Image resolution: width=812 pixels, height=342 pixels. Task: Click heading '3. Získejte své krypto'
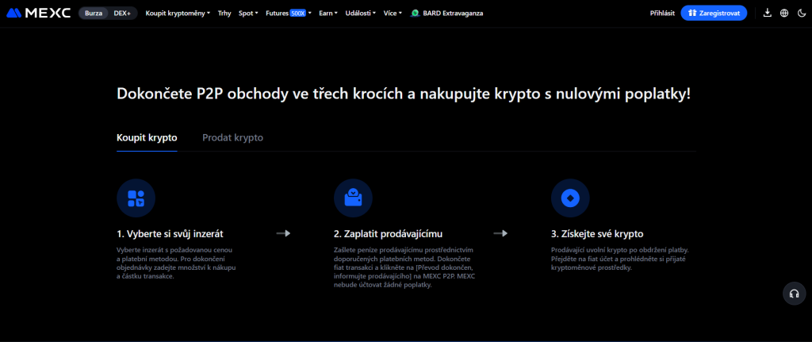pyautogui.click(x=597, y=234)
